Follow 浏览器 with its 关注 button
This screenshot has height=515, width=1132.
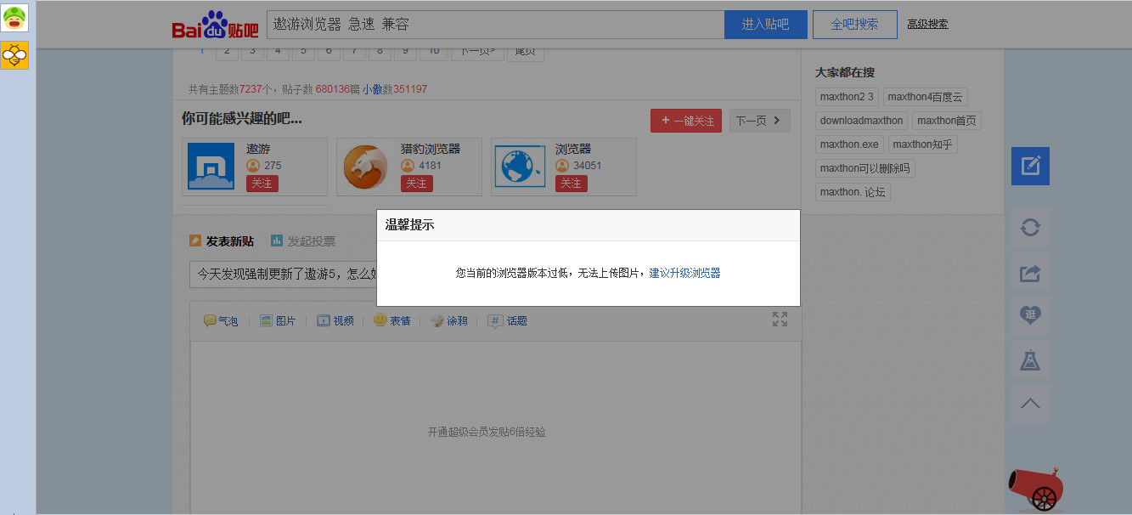point(572,184)
